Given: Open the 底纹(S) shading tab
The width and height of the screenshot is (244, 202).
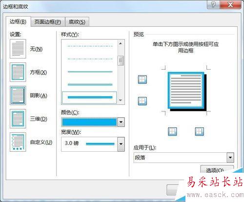Looking at the screenshot, I should pyautogui.click(x=77, y=22).
